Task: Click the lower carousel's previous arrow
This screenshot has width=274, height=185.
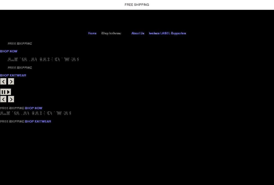Action: (x=3, y=99)
